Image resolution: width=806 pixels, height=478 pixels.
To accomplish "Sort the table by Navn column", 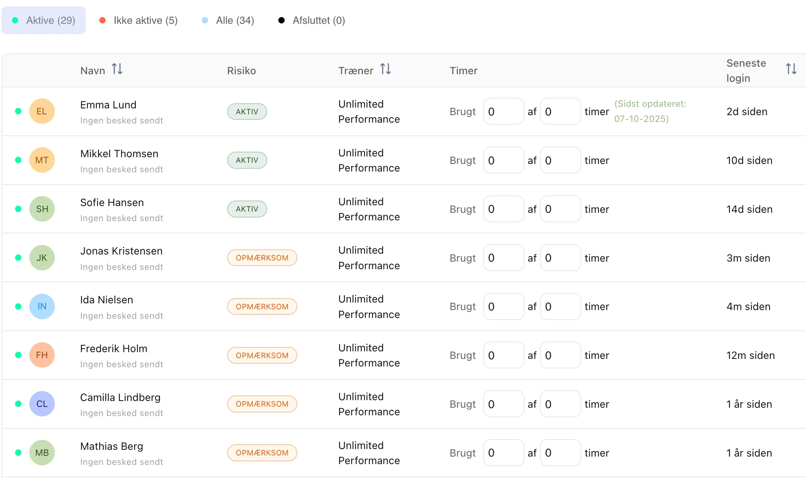I will point(117,69).
